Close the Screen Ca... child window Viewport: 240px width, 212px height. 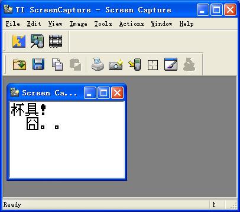117,93
